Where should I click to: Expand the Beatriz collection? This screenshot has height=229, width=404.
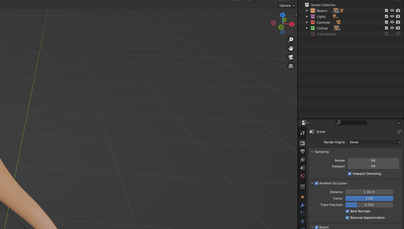click(307, 11)
